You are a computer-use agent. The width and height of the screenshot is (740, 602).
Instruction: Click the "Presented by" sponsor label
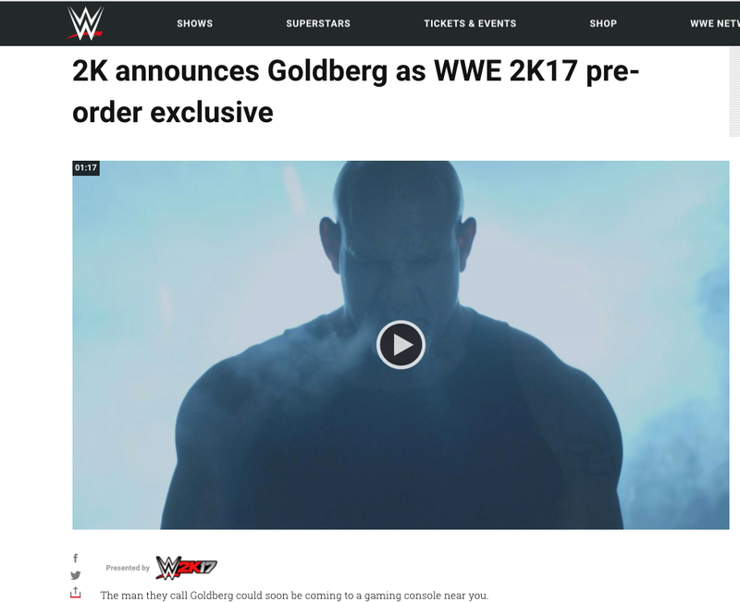coord(128,568)
